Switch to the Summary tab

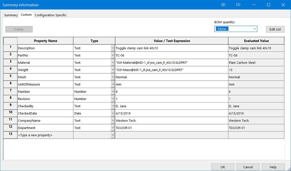(x=11, y=15)
